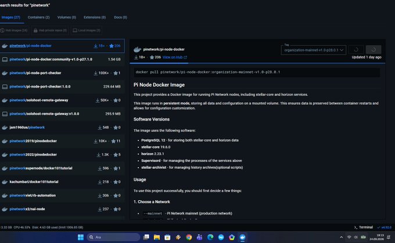Select the pinetworksupernode/docker101tutorial result
Viewport: 395px width, 243px height.
click(62, 168)
